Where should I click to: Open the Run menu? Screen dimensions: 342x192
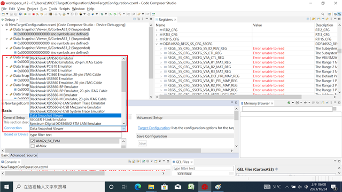point(43,9)
